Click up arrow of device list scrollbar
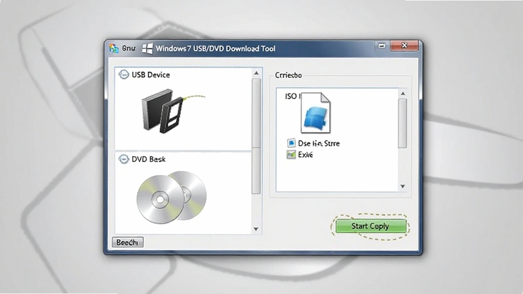This screenshot has height=294, width=523. click(x=256, y=73)
